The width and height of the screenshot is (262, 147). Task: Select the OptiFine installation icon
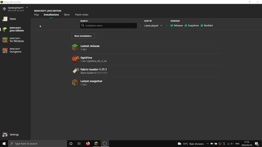pos(75,59)
